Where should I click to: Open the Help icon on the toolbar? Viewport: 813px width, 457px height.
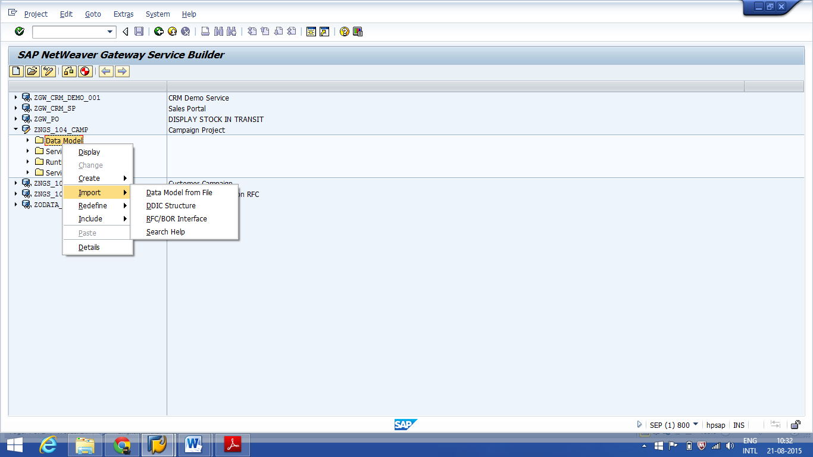(344, 31)
